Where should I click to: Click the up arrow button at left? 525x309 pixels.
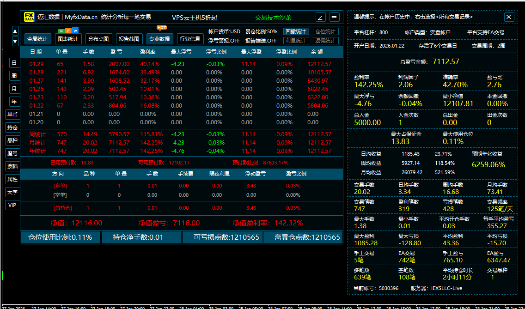pyautogui.click(x=15, y=31)
